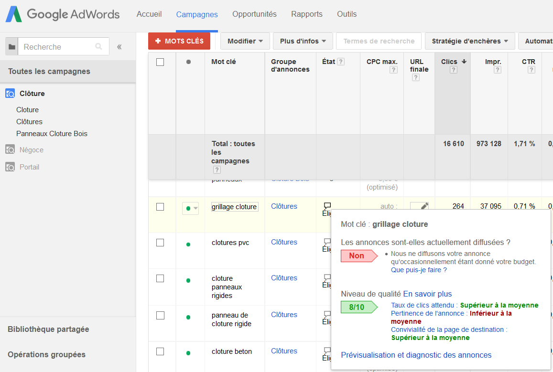
Task: Click the Clôture campaign search icon
Action: point(10,93)
